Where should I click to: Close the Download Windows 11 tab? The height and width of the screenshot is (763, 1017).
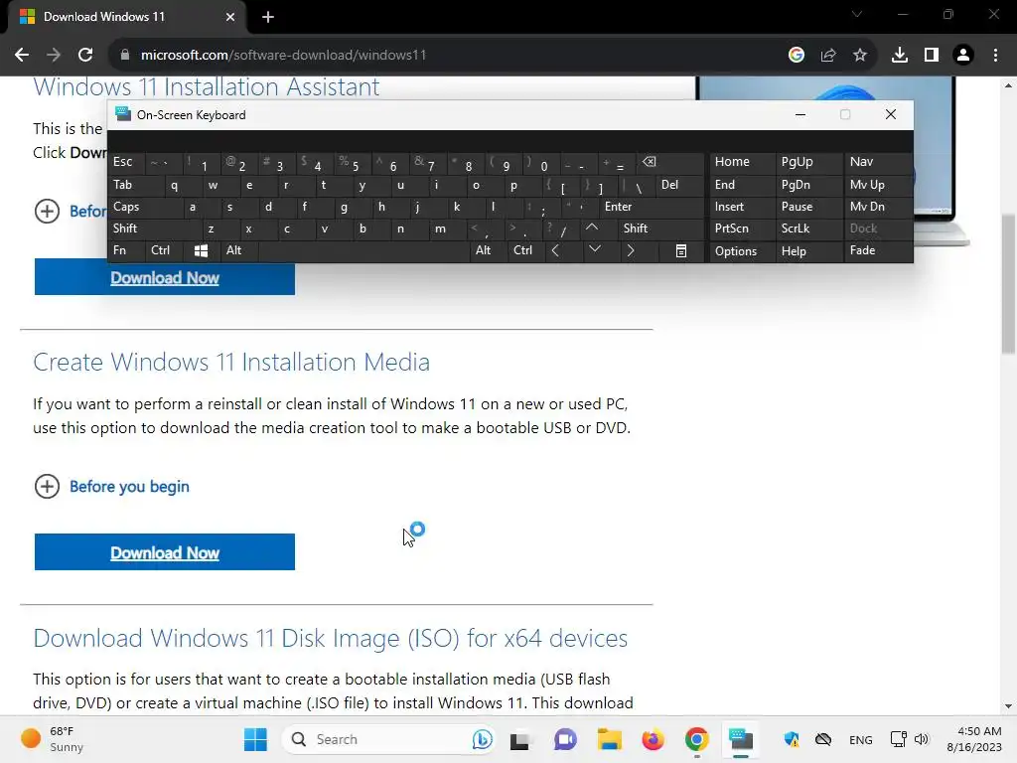pos(230,17)
